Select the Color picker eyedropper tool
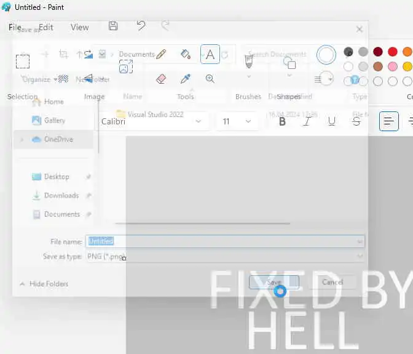The image size is (413, 354). (x=186, y=79)
